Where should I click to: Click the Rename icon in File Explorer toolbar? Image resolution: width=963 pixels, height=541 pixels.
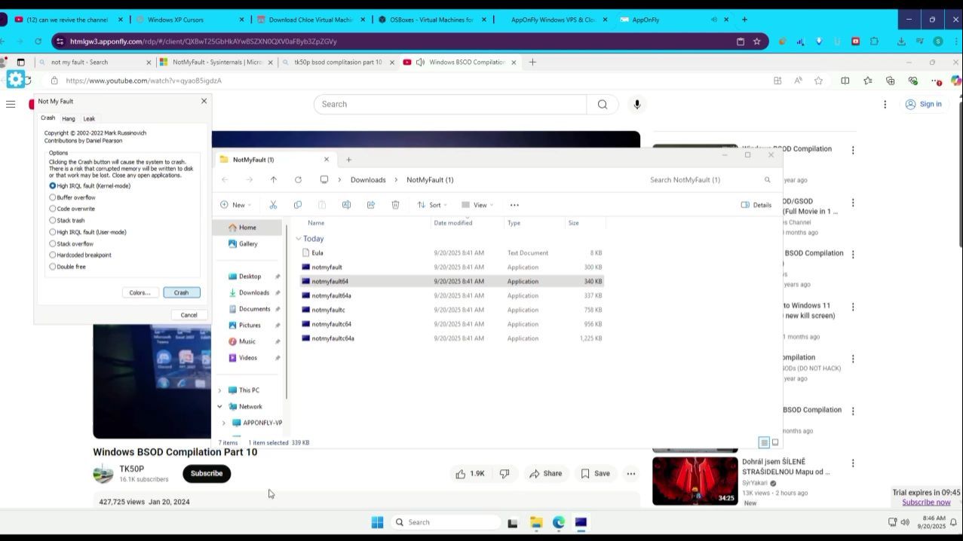(346, 205)
